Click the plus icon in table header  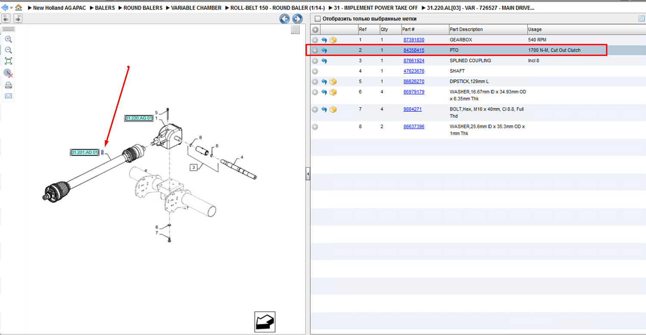(x=315, y=29)
